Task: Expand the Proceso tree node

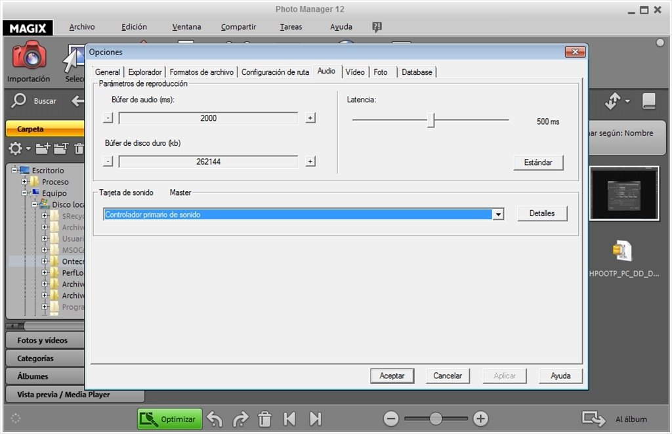Action: [x=24, y=181]
